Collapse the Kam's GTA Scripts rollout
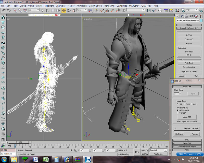The height and width of the screenshot is (163, 204). (189, 28)
